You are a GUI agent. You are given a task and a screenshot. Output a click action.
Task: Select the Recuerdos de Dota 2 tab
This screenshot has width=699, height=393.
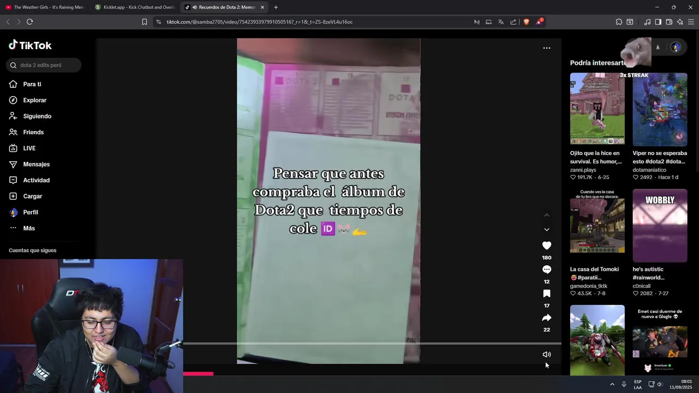pos(224,7)
